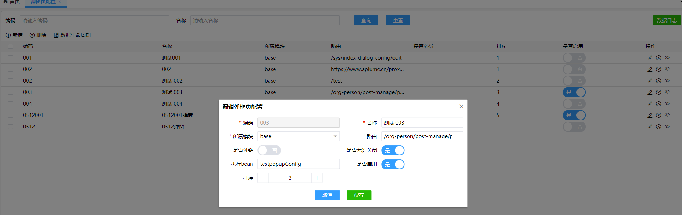Viewport: 682px width, 215px height.
Task: Decrease 排序 value with minus button
Action: click(x=263, y=178)
